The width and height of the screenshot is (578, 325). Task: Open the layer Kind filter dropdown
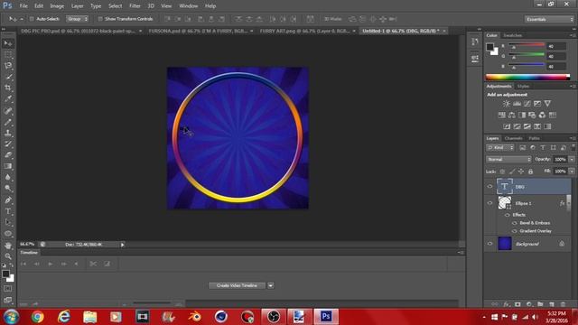tap(500, 148)
